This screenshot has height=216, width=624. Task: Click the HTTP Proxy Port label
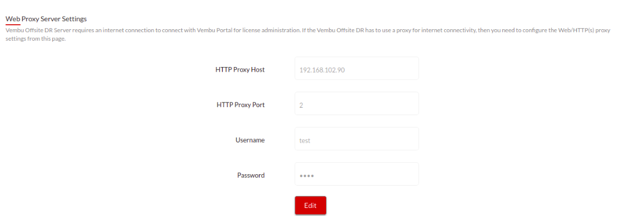click(241, 105)
